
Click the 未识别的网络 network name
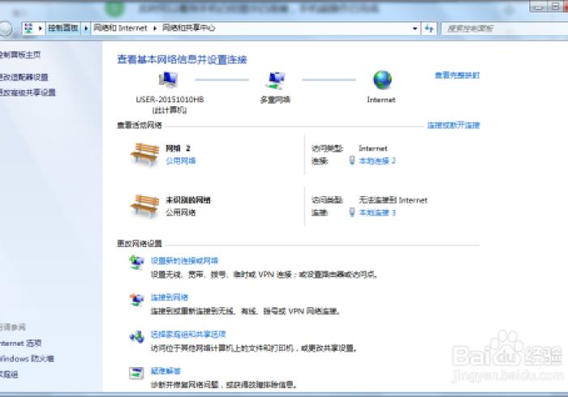click(x=188, y=200)
